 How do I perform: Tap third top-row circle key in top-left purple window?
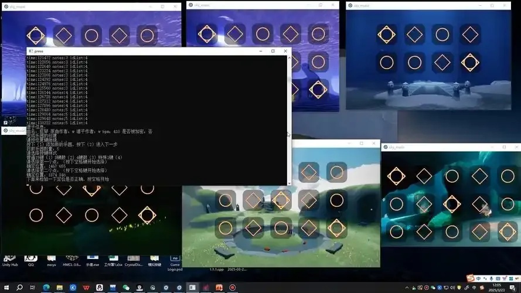pos(91,36)
